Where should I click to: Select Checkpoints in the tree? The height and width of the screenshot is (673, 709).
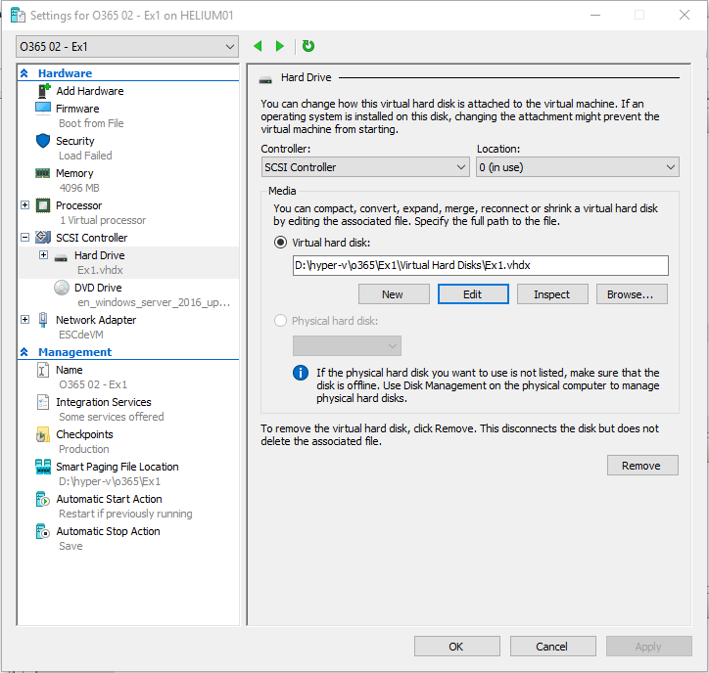point(84,434)
